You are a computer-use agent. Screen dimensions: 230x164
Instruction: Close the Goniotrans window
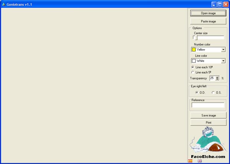tap(226, 4)
